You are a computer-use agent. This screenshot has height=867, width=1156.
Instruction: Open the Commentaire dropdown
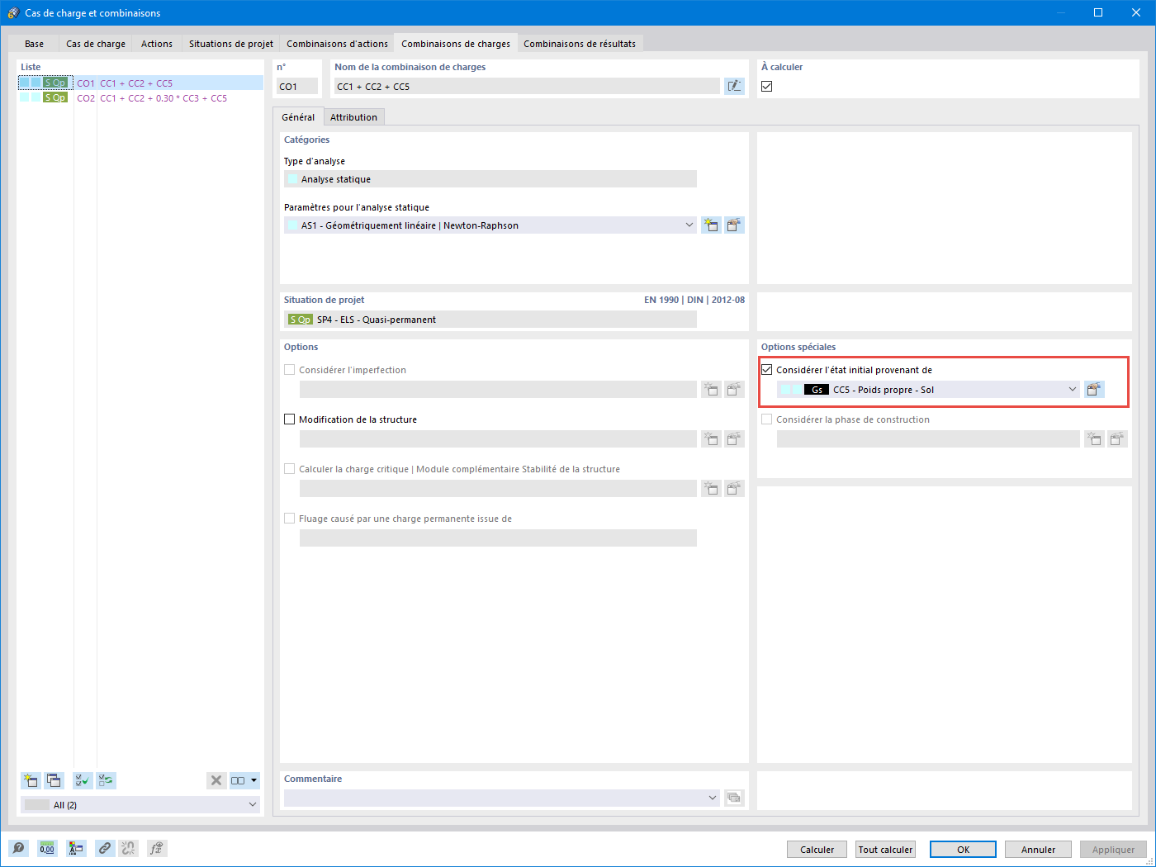coord(713,798)
